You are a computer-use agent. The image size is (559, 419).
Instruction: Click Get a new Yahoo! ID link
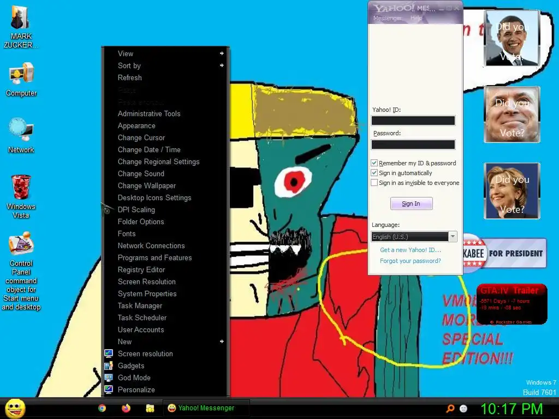pyautogui.click(x=411, y=250)
